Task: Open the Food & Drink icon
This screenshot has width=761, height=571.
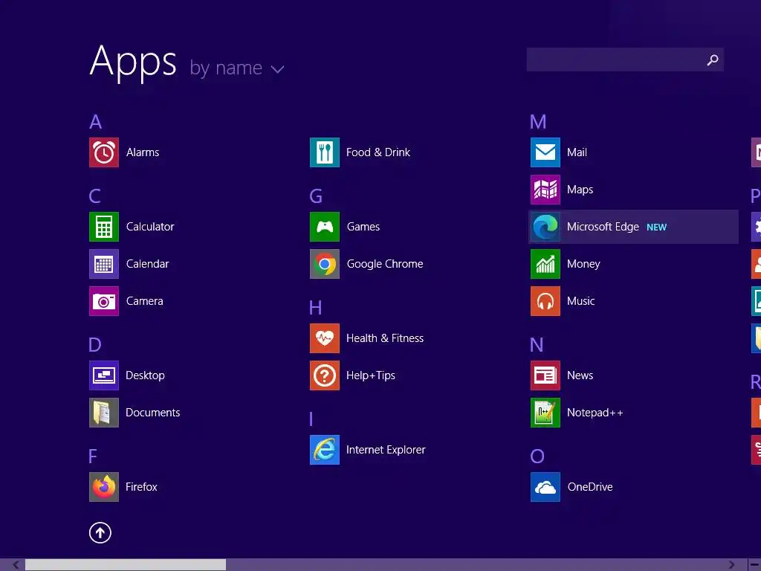Action: click(325, 152)
